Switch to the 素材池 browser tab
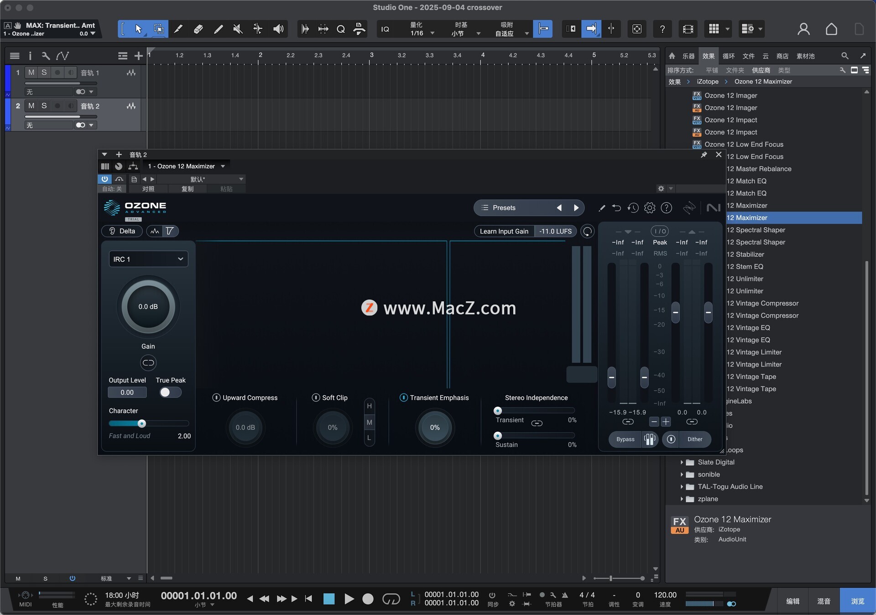Screen dimensions: 876x615 pos(805,56)
